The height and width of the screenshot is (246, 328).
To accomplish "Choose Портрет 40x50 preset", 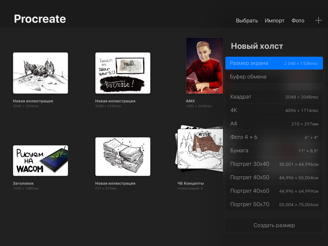I will 274,177.
